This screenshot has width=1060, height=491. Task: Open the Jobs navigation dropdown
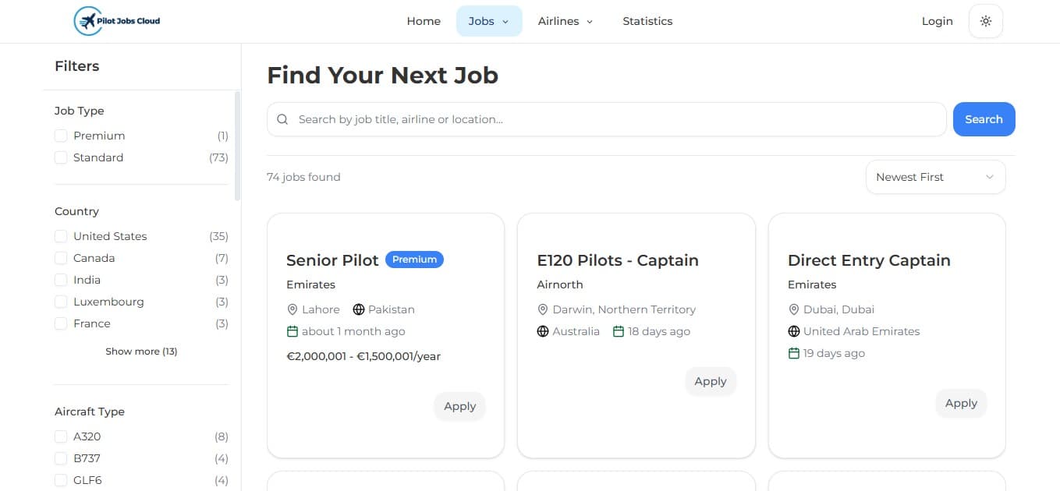pyautogui.click(x=488, y=21)
